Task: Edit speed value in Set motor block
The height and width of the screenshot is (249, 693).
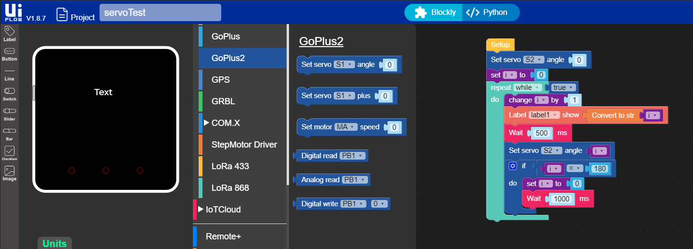Action: [394, 127]
